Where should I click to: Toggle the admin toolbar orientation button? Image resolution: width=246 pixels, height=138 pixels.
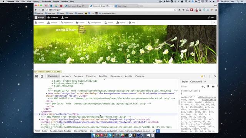tap(214, 23)
